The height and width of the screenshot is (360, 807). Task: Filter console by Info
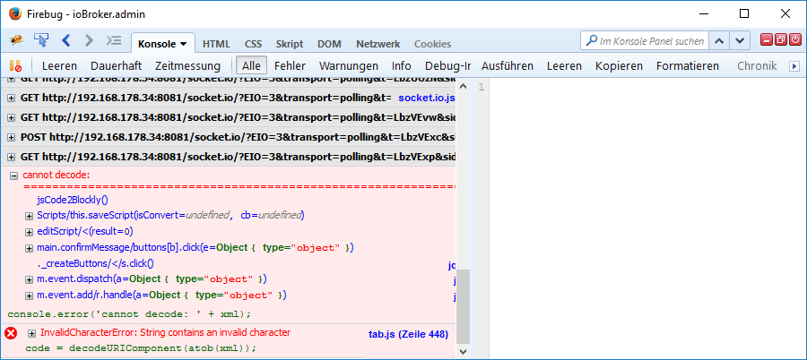402,66
